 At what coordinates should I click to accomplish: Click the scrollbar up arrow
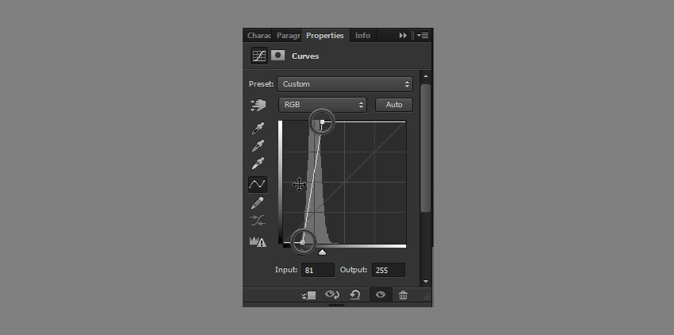(x=426, y=76)
